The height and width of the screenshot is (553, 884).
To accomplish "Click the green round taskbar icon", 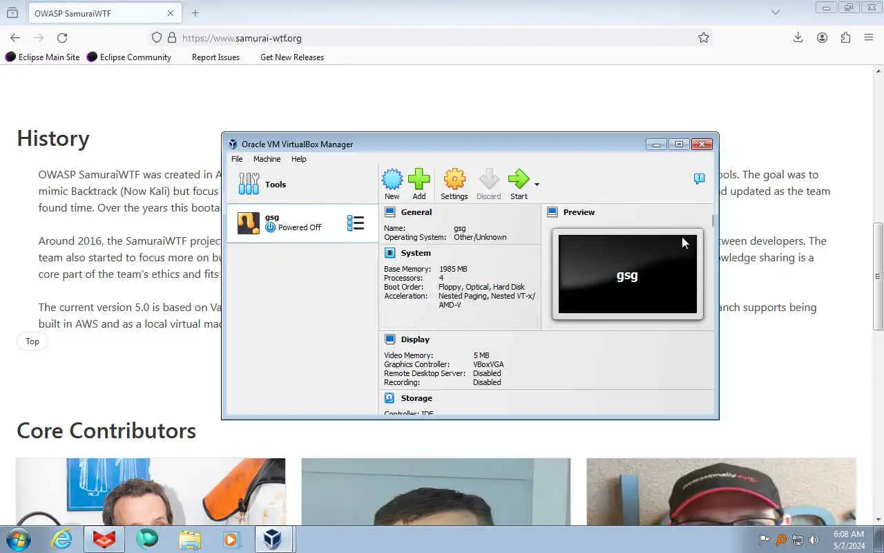I will (x=147, y=539).
